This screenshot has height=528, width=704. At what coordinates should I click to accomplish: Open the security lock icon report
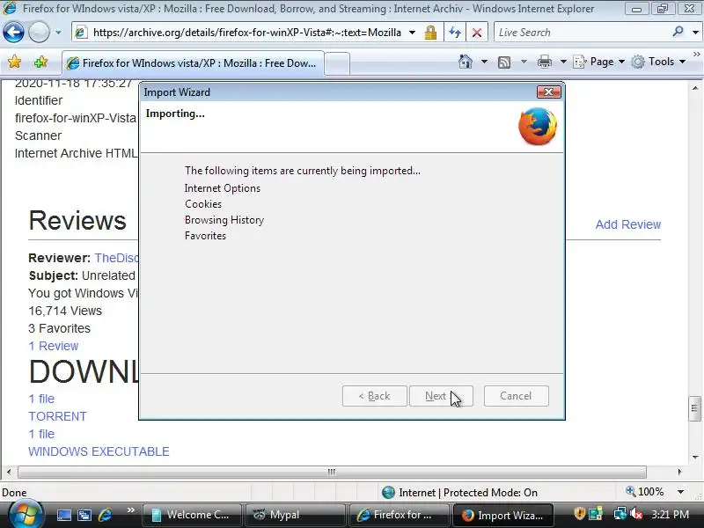pos(430,33)
